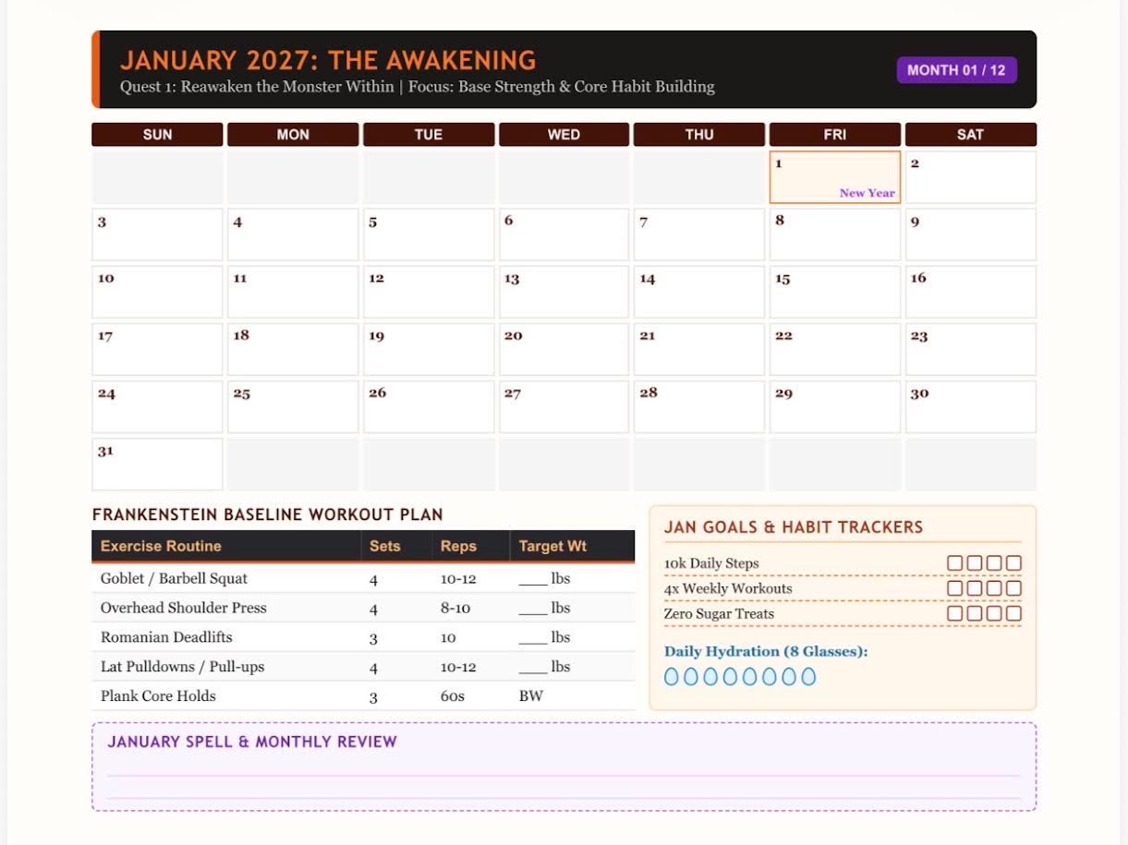This screenshot has width=1128, height=845.
Task: Click first line under January Spell review
Action: coord(564,776)
